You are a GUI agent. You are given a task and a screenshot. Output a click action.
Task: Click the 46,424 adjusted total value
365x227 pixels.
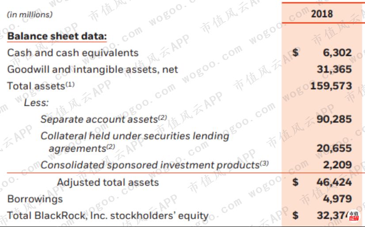pyautogui.click(x=334, y=182)
